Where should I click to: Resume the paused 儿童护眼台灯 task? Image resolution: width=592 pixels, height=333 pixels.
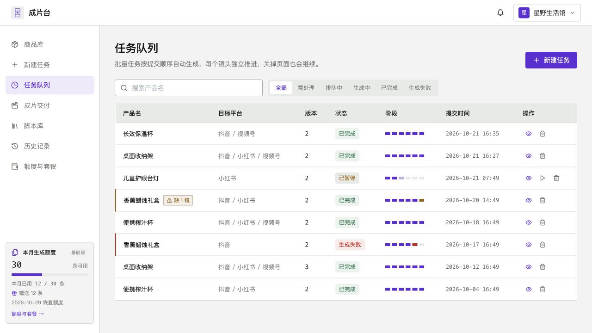(x=543, y=178)
